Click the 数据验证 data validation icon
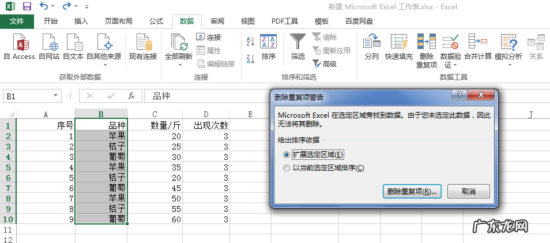This screenshot has width=550, height=243. [450, 42]
